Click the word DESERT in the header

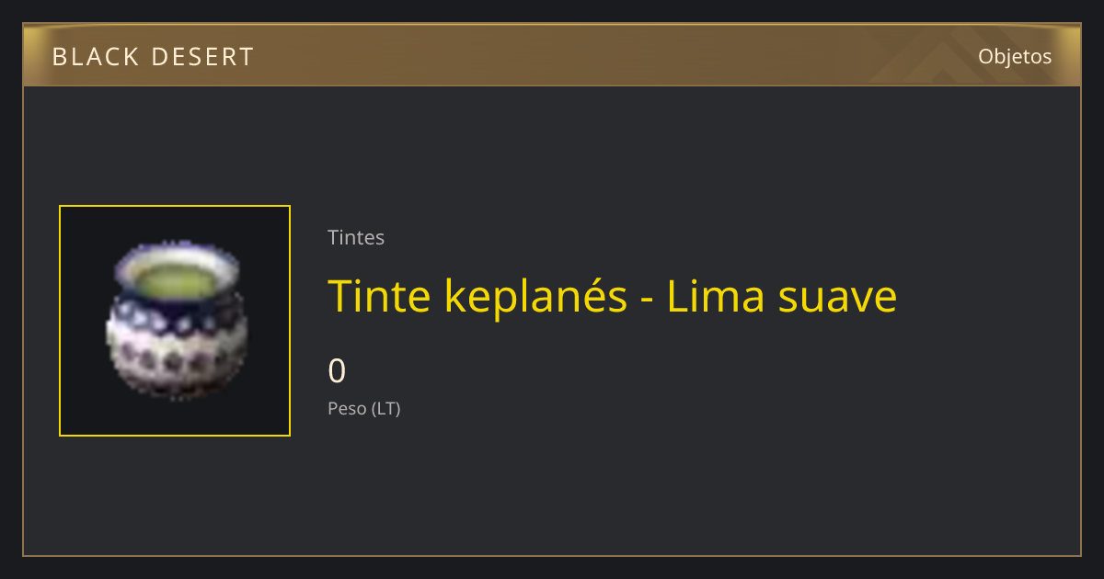201,57
